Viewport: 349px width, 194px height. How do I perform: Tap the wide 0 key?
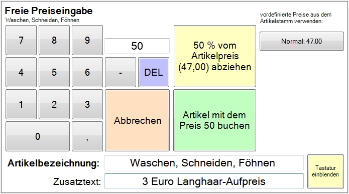click(x=38, y=136)
